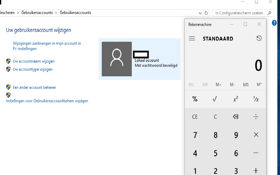Viewport: 280px width, 175px height.
Task: Click the square root key
Action: click(215, 99)
